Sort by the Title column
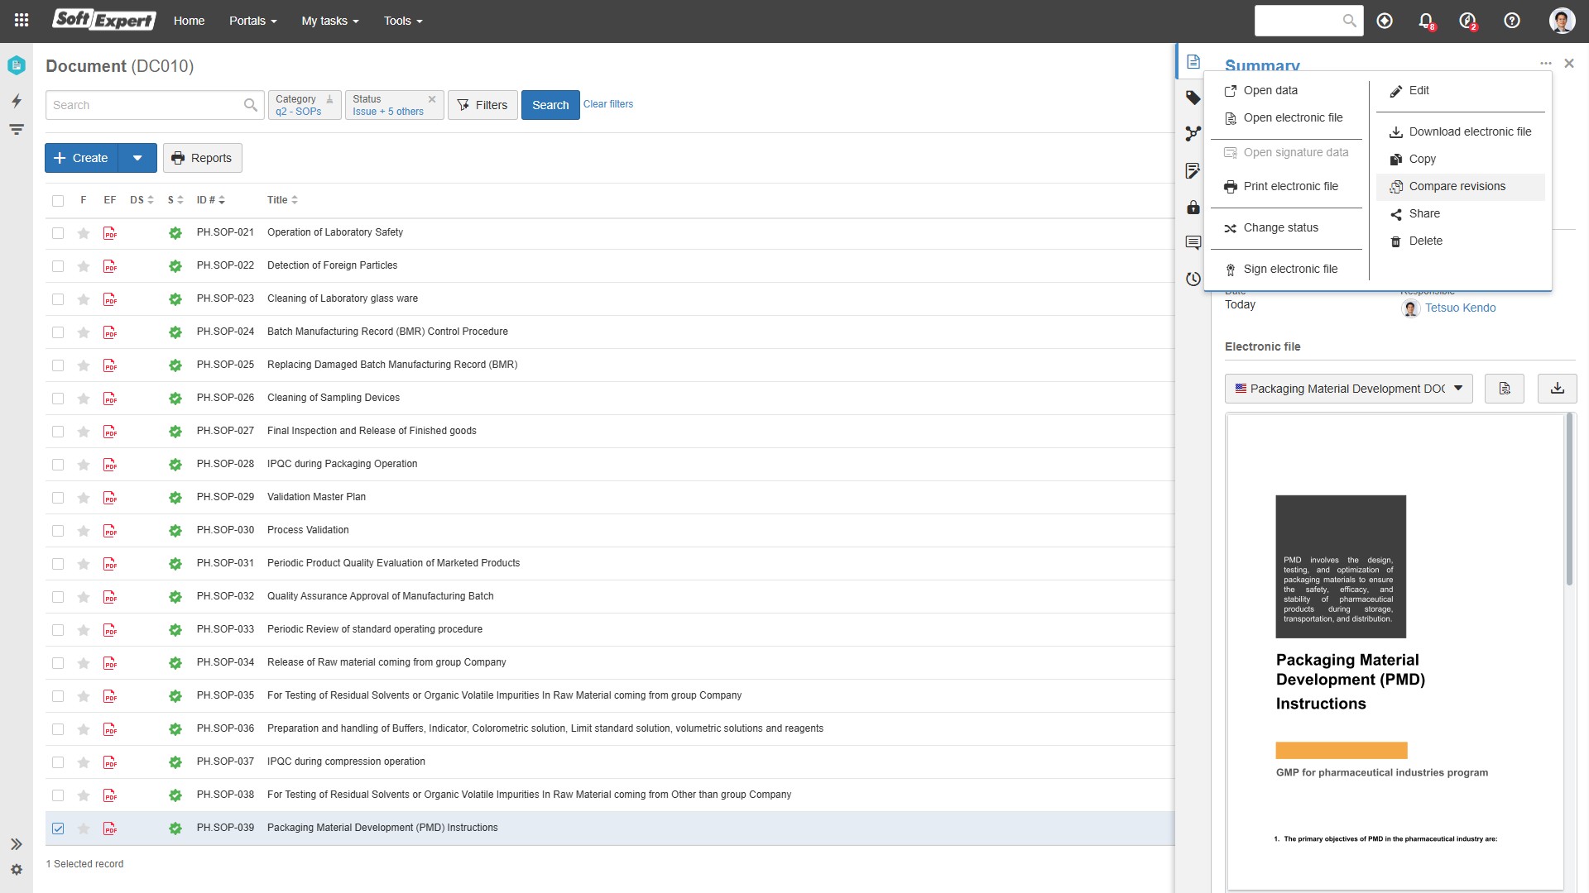 coord(282,200)
